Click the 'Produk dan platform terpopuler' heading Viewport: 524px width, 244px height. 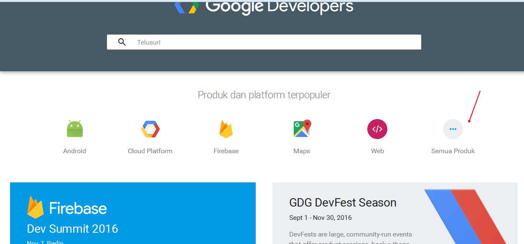(264, 95)
